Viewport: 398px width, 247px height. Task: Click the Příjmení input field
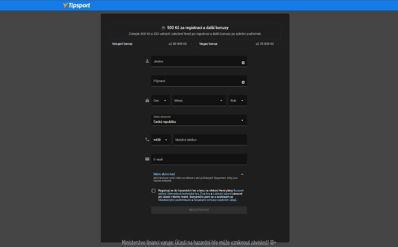[199, 81]
